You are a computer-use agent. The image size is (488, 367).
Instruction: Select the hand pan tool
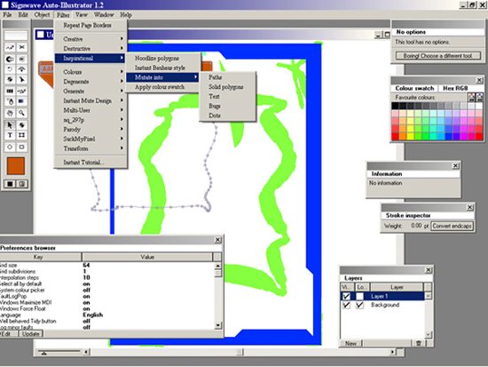[x=10, y=113]
